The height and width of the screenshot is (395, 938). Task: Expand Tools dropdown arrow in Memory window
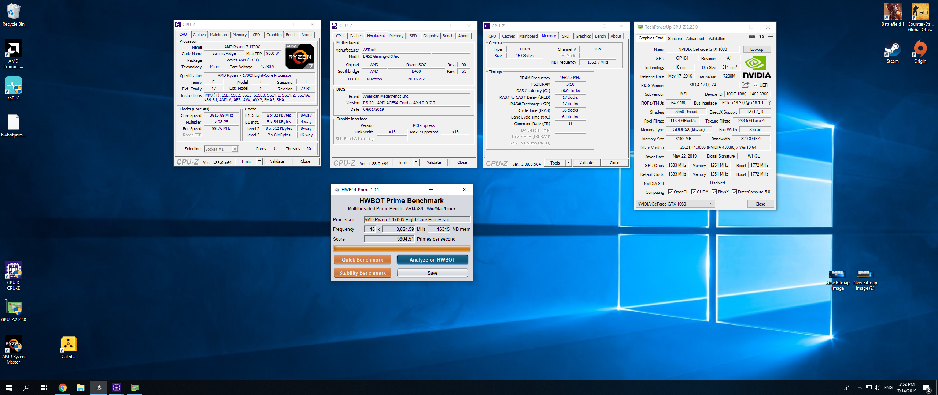568,163
